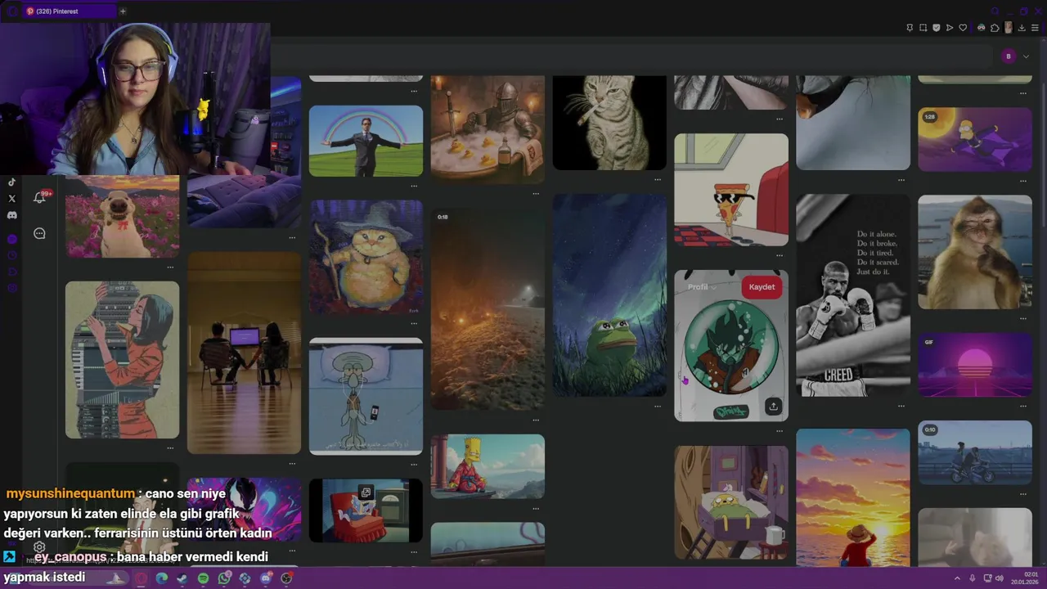
Task: Open the retro woman with keyboards pin
Action: point(123,360)
